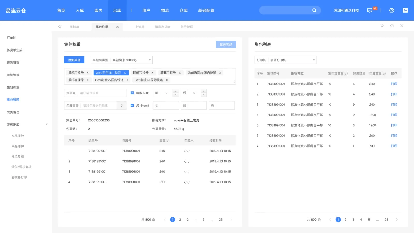Open 拣货单生成 in sidebar
414x233 pixels.
pyautogui.click(x=15, y=50)
